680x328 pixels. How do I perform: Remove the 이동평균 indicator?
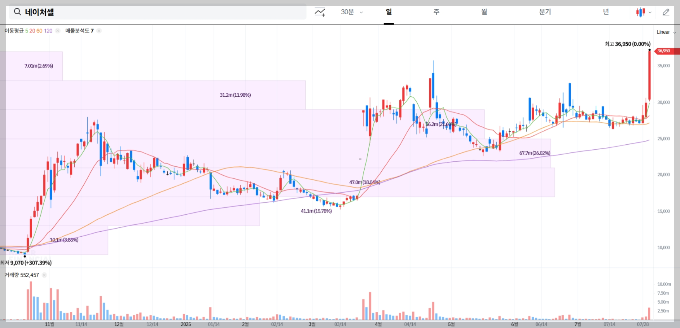click(x=58, y=31)
